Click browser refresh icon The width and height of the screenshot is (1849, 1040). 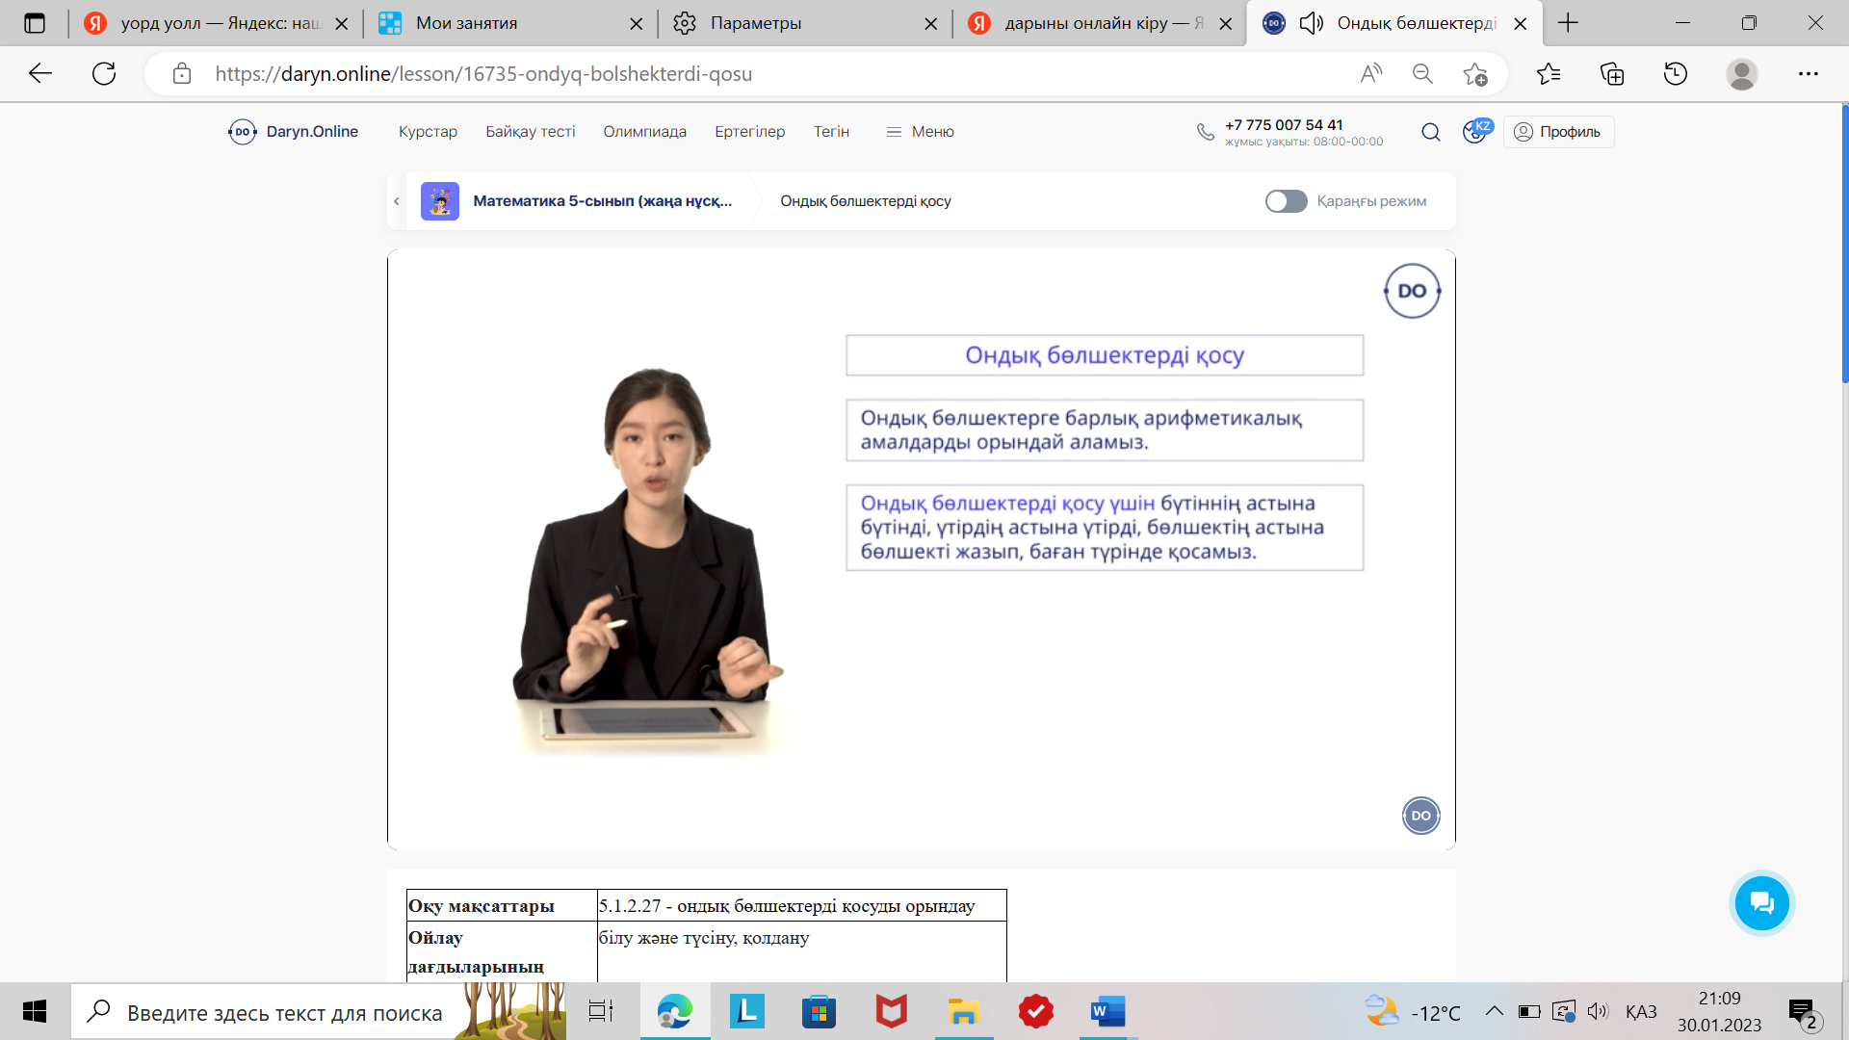point(104,73)
